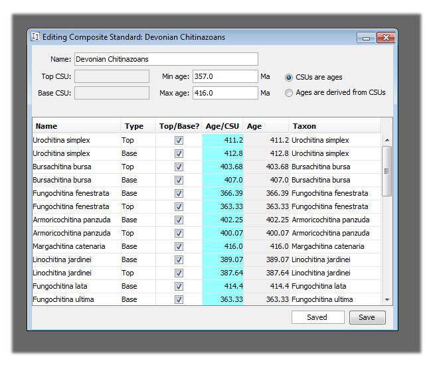Screen dimensions: 433x365
Task: Click Age cell 400.07 in Age column
Action: click(266, 233)
